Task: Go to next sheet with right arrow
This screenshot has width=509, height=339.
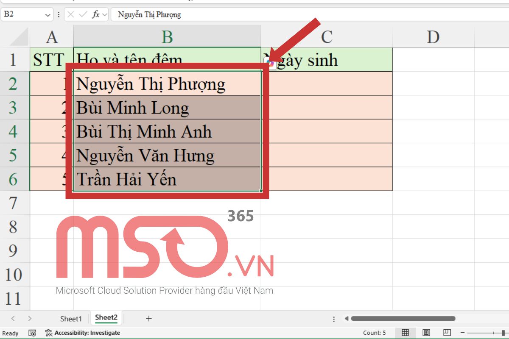Action: click(29, 319)
